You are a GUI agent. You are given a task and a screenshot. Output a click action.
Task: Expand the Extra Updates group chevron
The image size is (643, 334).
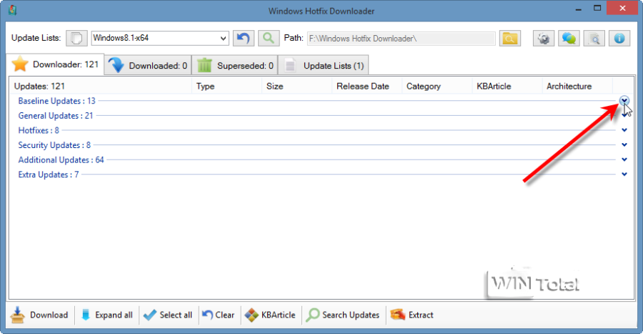624,175
